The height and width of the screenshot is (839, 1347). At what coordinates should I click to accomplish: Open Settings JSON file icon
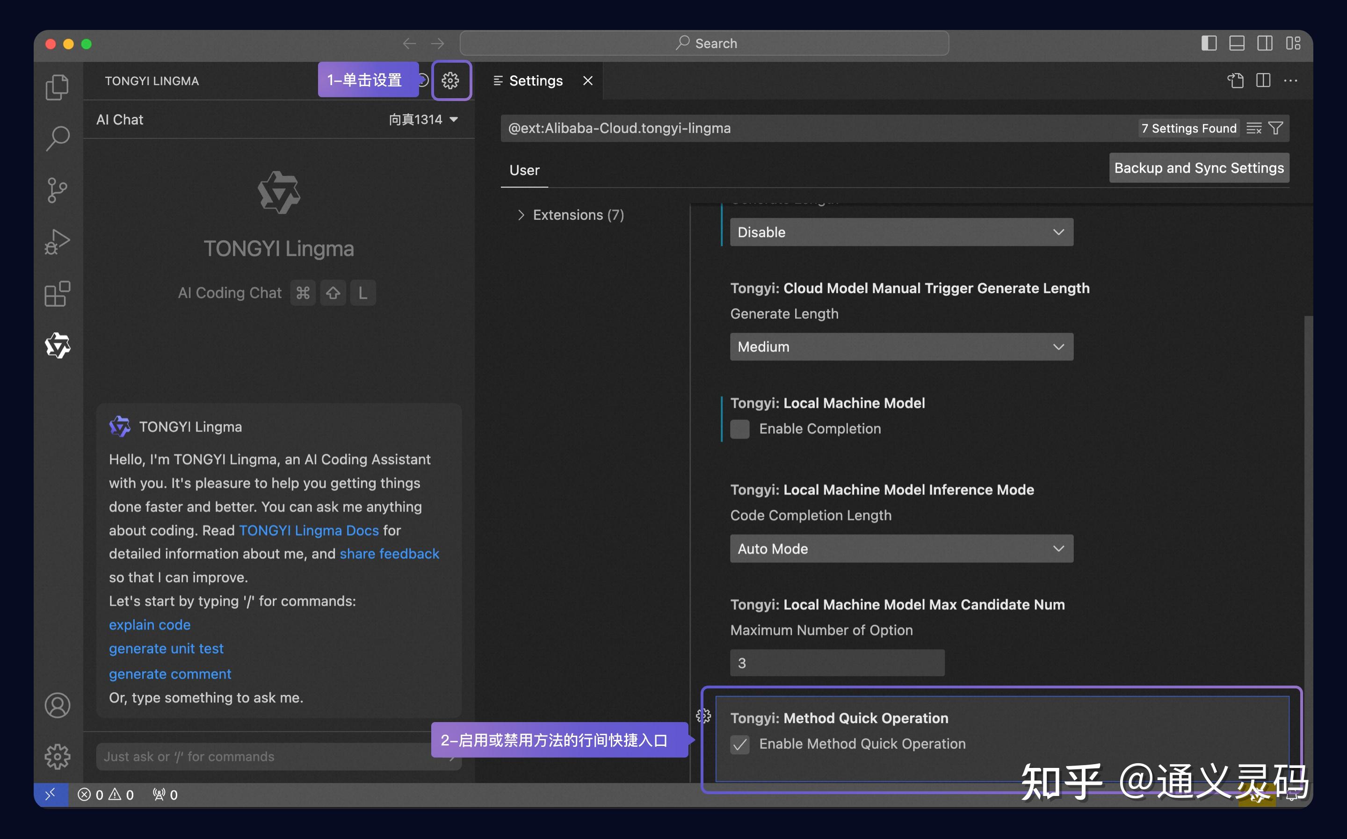[1235, 81]
